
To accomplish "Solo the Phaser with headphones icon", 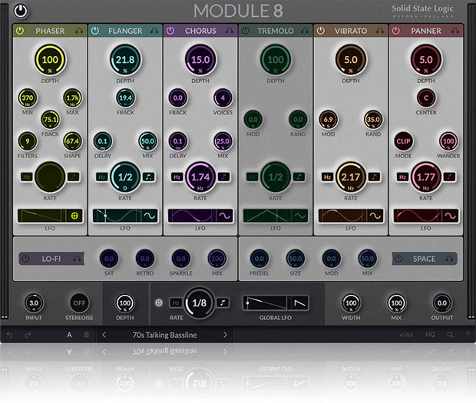I will point(79,31).
